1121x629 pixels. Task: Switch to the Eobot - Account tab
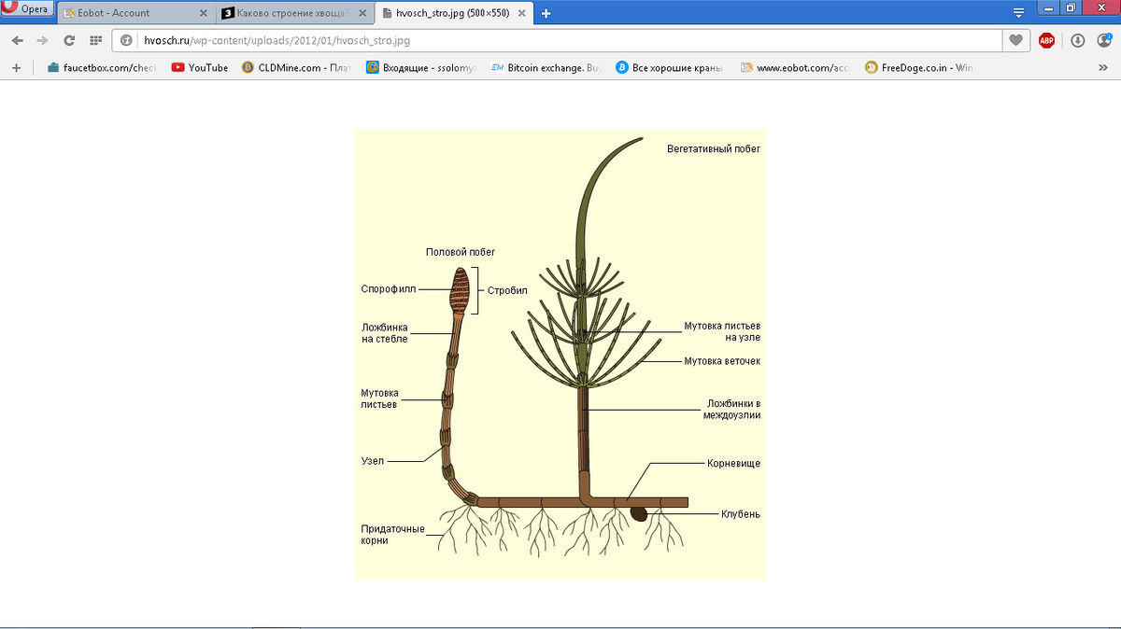pyautogui.click(x=135, y=13)
